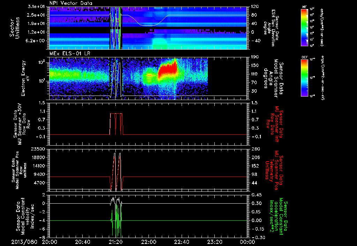Click the DEF color bar legend
This screenshot has height=246, width=357.
tap(304, 78)
